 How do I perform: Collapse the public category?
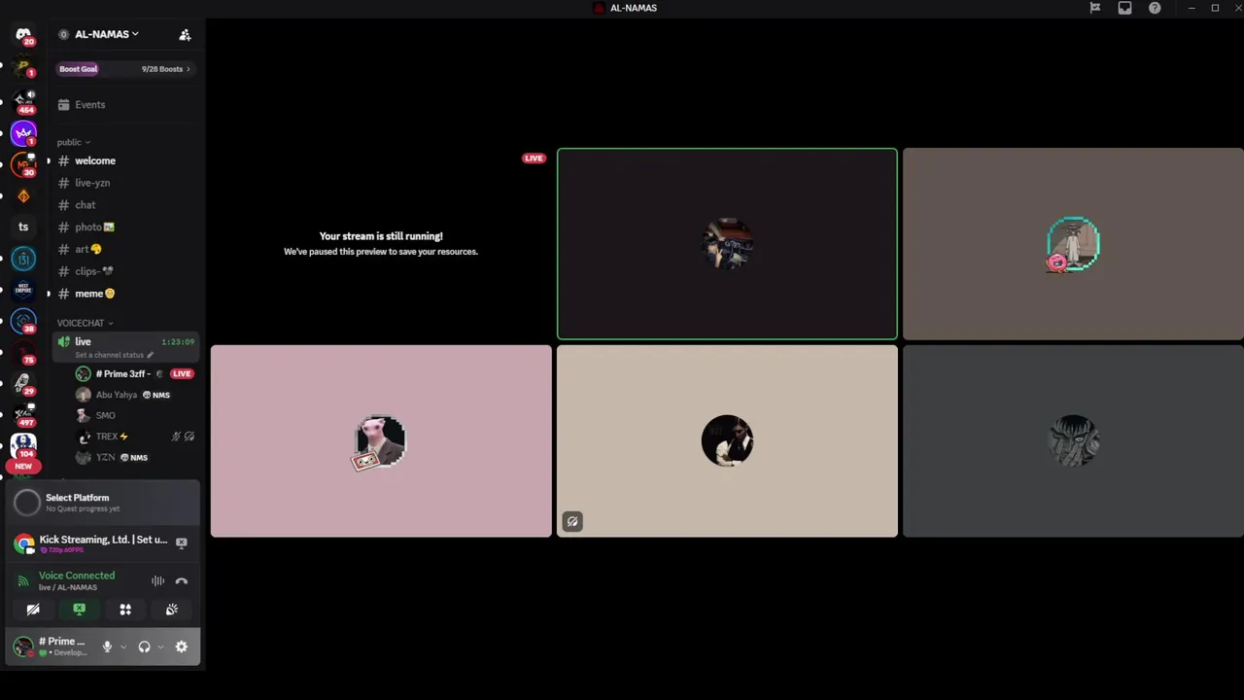coord(73,142)
